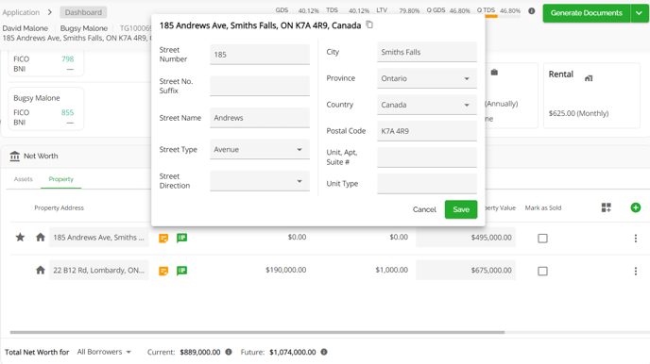Click the Save button
The height and width of the screenshot is (364, 650).
pyautogui.click(x=461, y=209)
